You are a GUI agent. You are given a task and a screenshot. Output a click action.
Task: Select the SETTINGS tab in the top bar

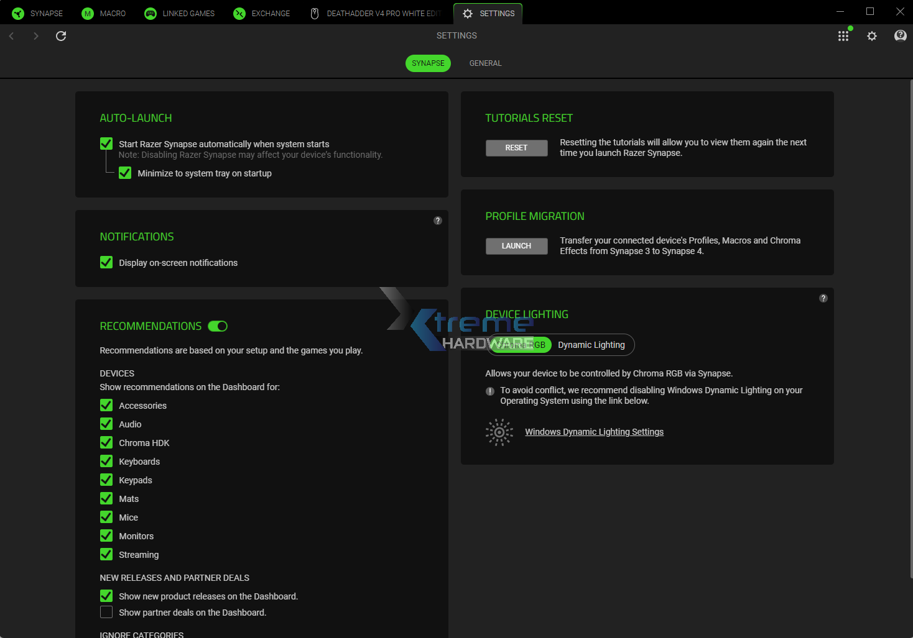(488, 13)
